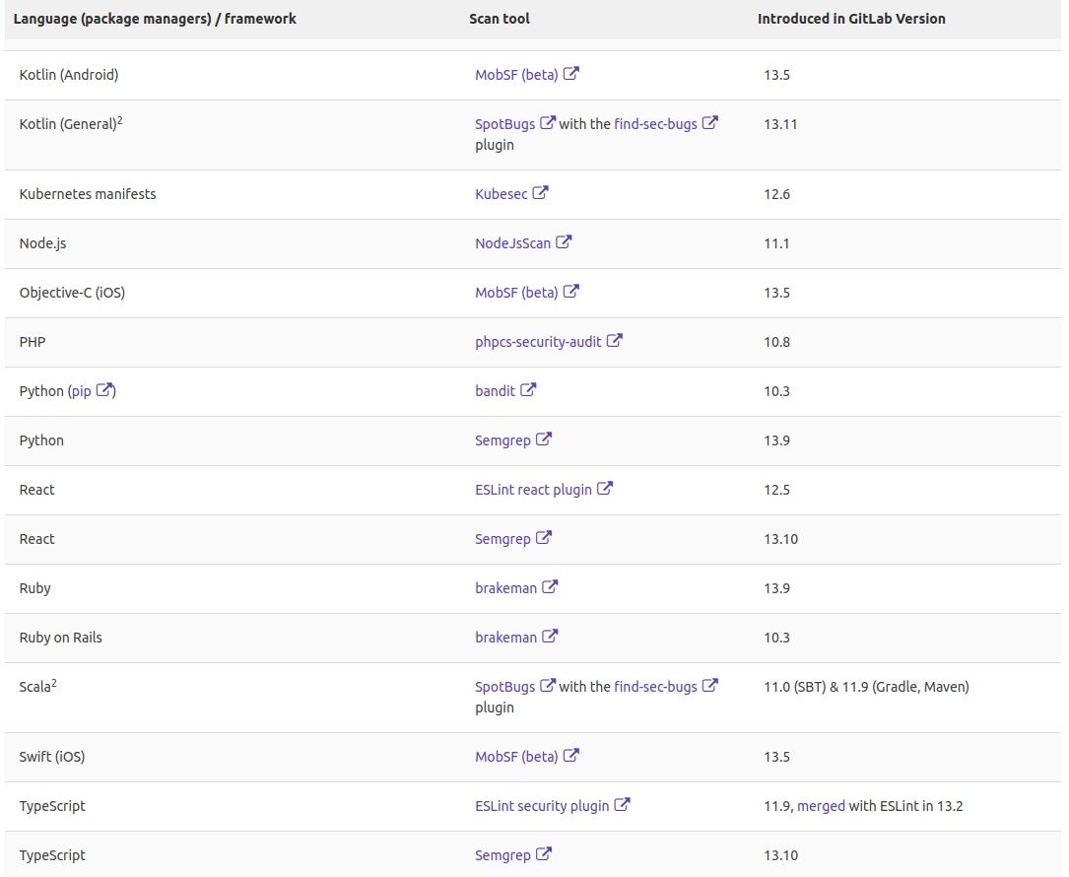Click external link icon beside Ruby on Rails brakeman
1069x877 pixels.
tap(550, 637)
